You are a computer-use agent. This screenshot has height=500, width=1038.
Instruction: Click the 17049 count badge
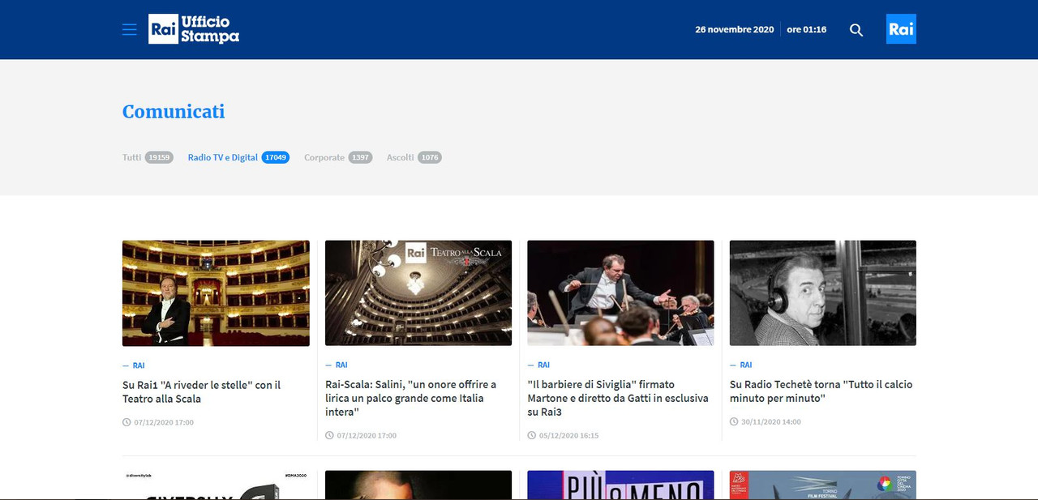tap(275, 157)
